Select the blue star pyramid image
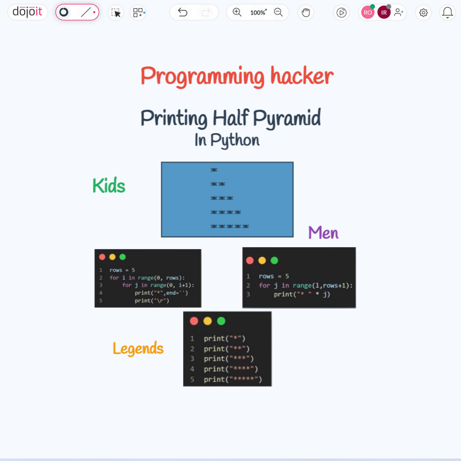The height and width of the screenshot is (461, 461). [227, 200]
